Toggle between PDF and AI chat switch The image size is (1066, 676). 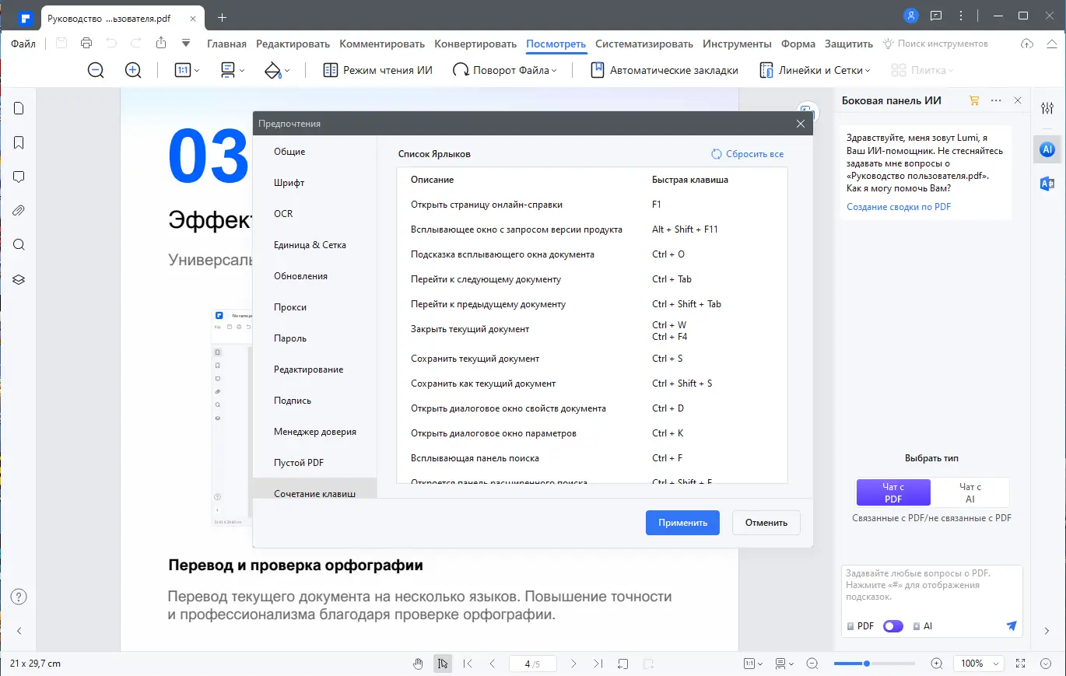click(892, 625)
